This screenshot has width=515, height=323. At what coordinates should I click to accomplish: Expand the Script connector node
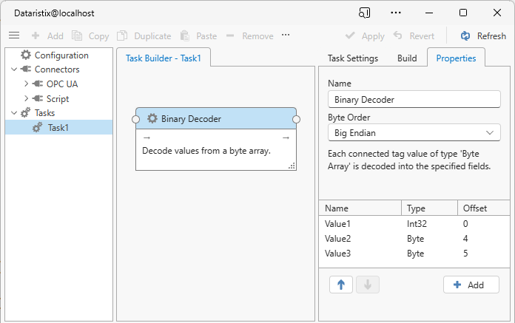pyautogui.click(x=26, y=99)
